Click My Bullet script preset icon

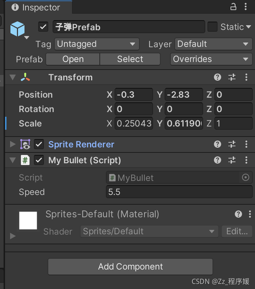click(x=232, y=160)
